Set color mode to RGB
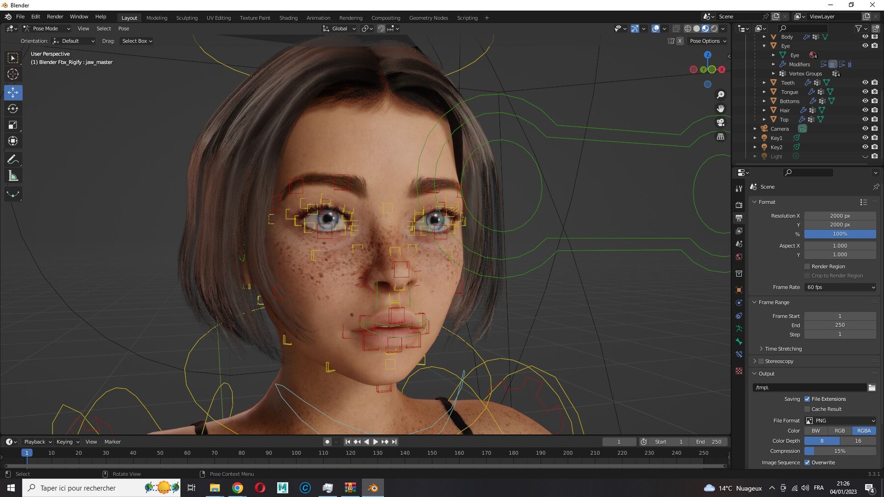 coord(840,431)
